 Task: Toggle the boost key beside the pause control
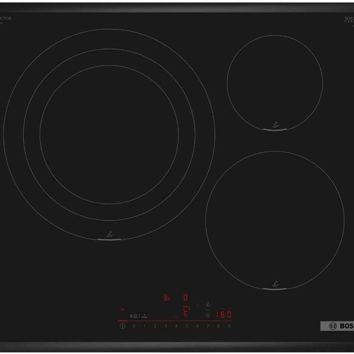[144, 316]
